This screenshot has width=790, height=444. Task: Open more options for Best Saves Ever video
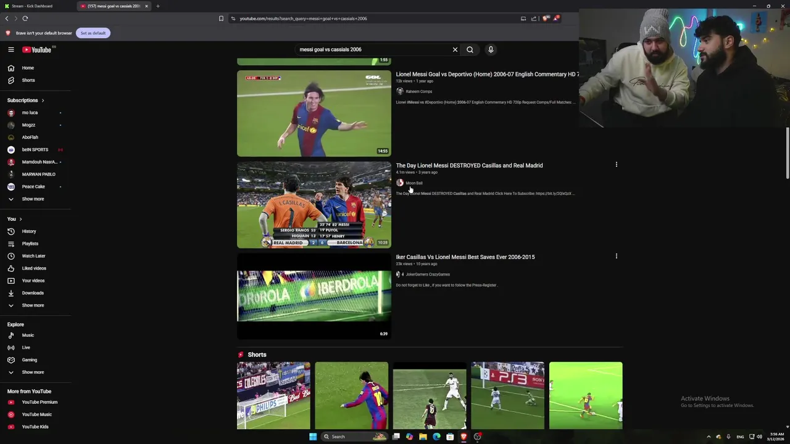616,256
